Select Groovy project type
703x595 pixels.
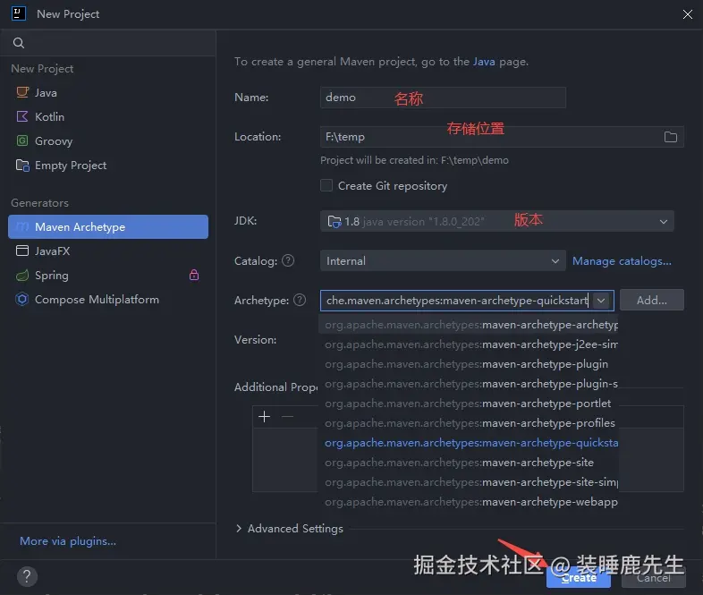coord(107,141)
